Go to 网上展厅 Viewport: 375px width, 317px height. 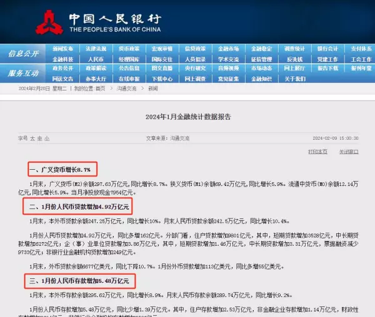[294, 68]
